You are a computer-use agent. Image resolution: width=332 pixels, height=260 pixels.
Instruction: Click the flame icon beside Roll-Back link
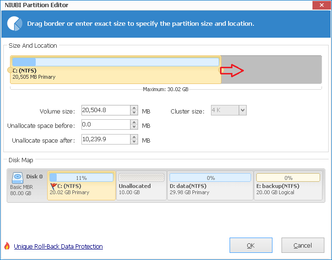tap(7, 246)
